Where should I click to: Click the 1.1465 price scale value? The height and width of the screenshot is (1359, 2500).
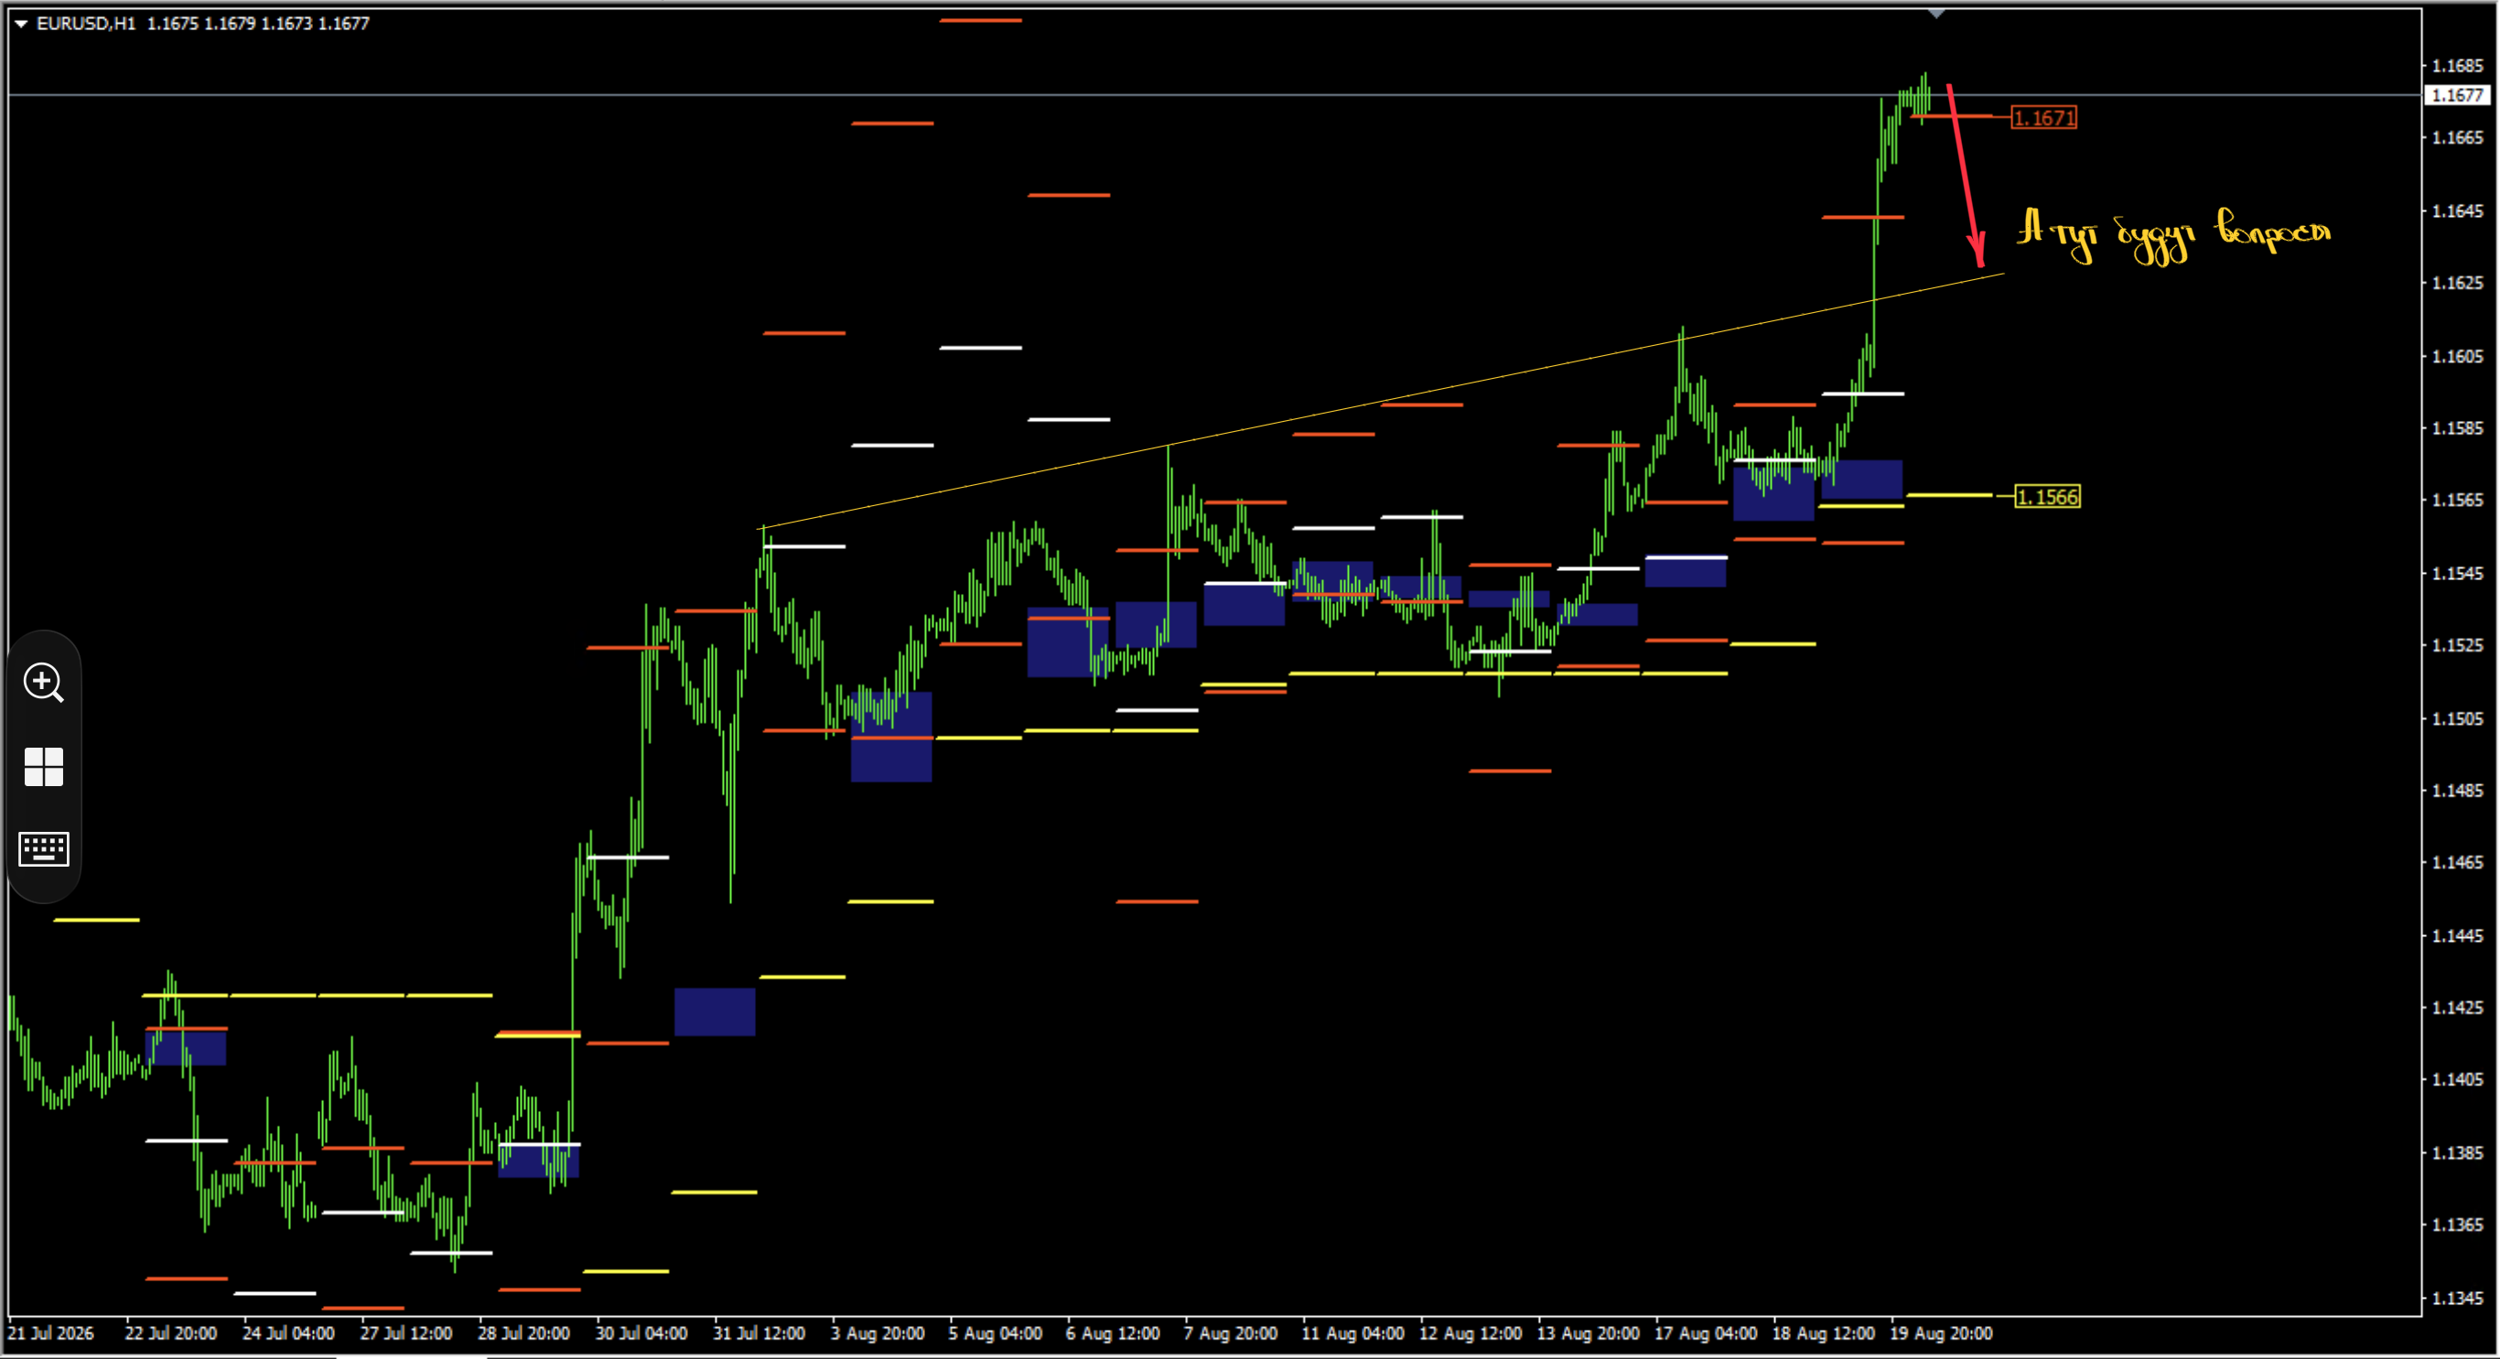point(2457,863)
